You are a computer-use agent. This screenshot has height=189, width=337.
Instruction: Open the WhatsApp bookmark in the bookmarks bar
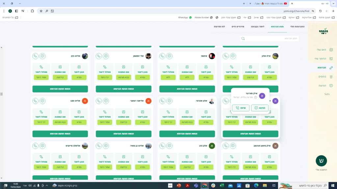pos(185,17)
